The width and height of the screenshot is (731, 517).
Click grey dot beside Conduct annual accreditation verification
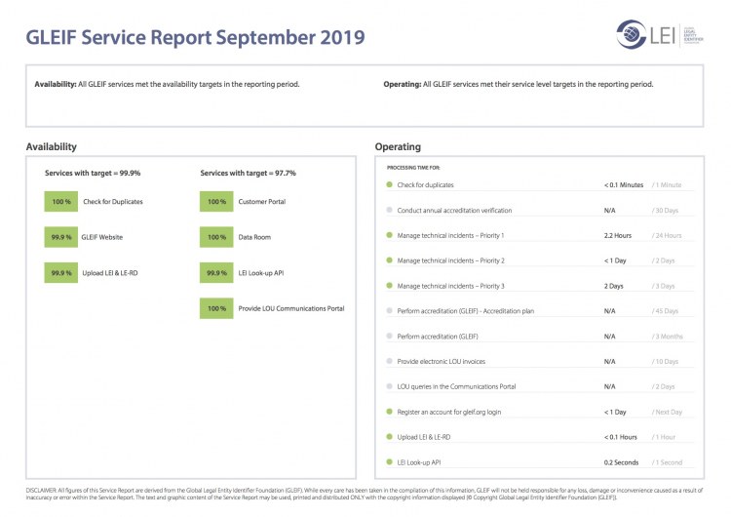tap(390, 210)
